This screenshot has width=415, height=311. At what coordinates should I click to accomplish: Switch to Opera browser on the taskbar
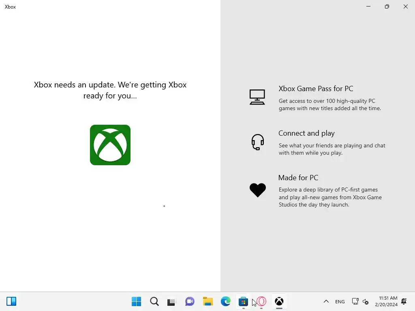click(261, 301)
